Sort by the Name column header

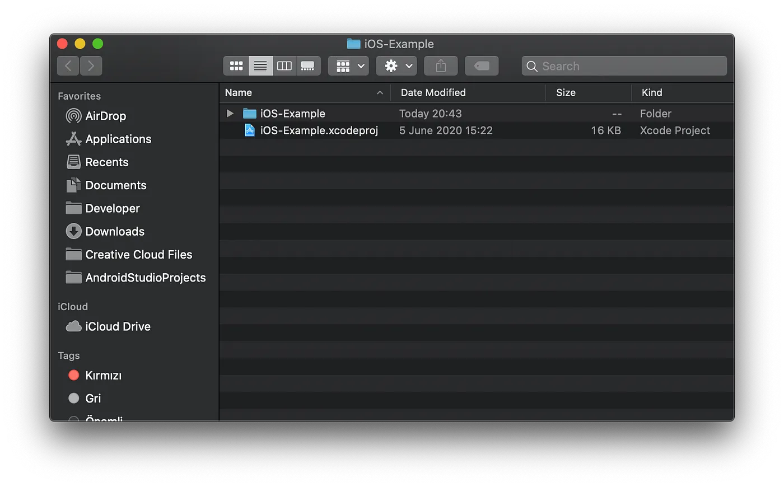tap(305, 93)
